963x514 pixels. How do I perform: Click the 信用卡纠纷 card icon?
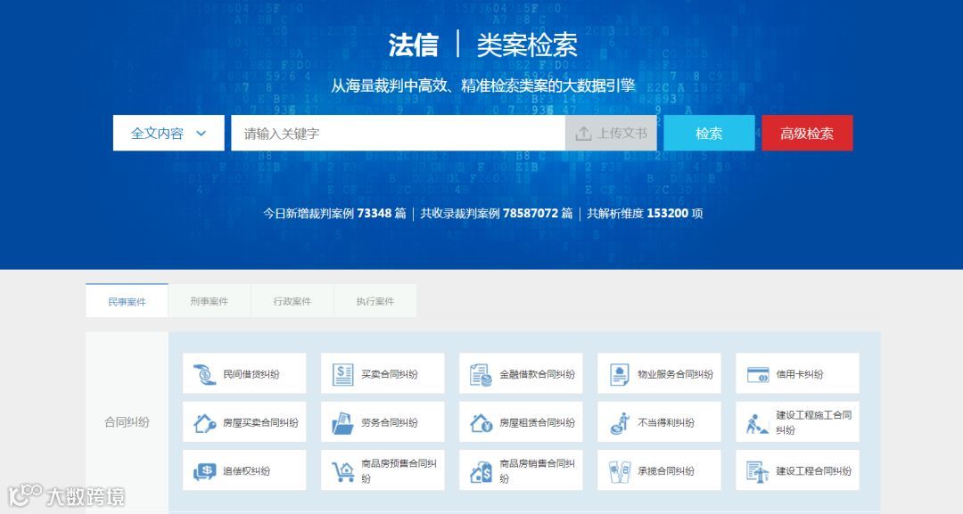[x=758, y=374]
